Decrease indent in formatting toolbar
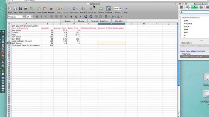This screenshot has height=117, width=209. pyautogui.click(x=96, y=17)
